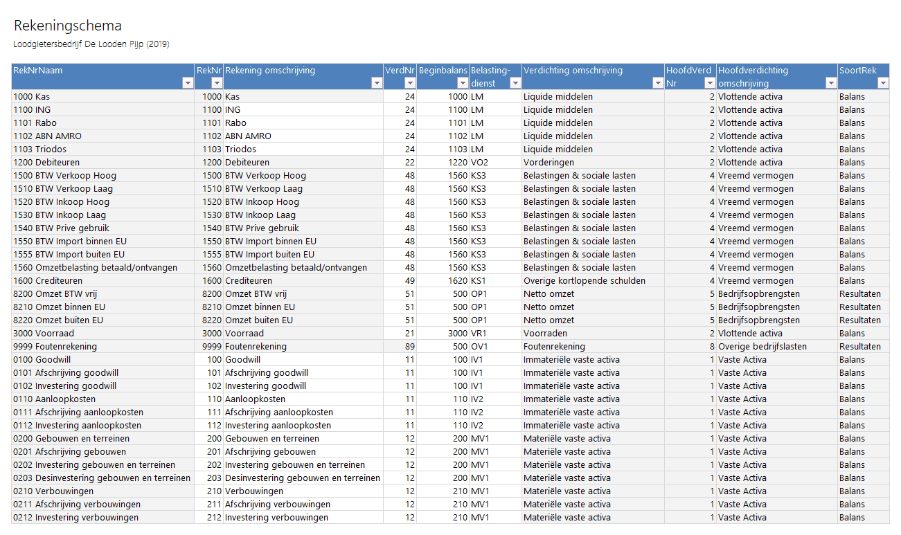The height and width of the screenshot is (535, 901).
Task: Click the Loodgietersbedrijf De Looden Pijp subtitle
Action: pyautogui.click(x=91, y=44)
